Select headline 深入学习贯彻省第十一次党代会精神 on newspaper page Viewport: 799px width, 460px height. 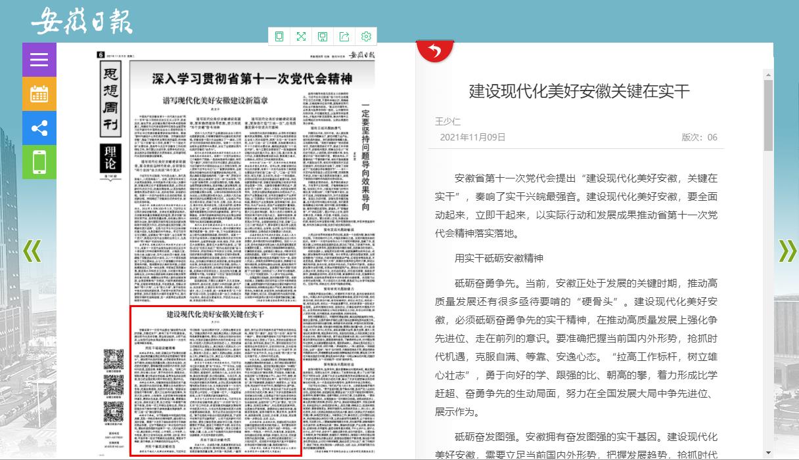point(252,79)
